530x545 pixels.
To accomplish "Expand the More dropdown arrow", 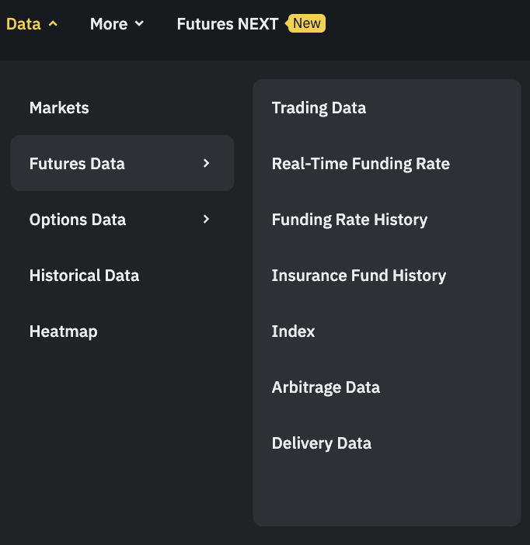I will click(140, 24).
